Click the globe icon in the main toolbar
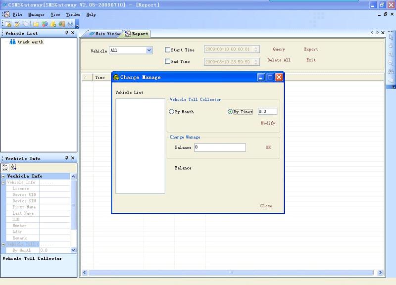The height and width of the screenshot is (285, 396). 45,24
